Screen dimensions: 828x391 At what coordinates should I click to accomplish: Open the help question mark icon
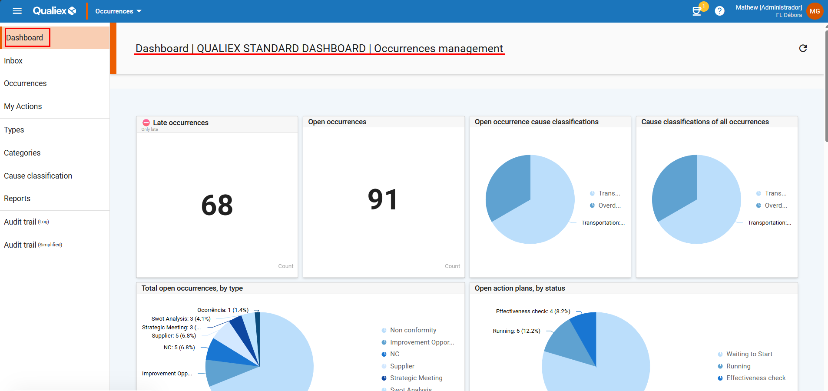(x=719, y=11)
